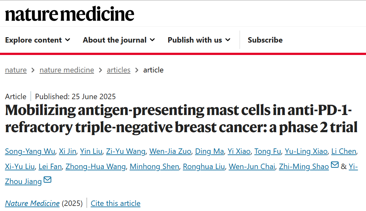This screenshot has width=366, height=211.
Task: Click envelope icon after Yi-Zhou Jiang
Action: (x=47, y=180)
